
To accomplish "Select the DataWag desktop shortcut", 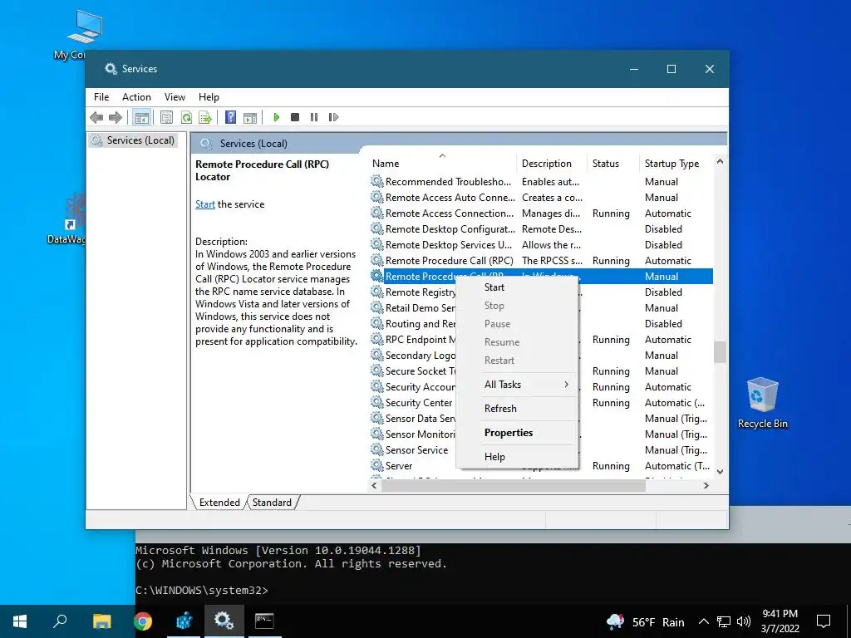I will click(68, 219).
